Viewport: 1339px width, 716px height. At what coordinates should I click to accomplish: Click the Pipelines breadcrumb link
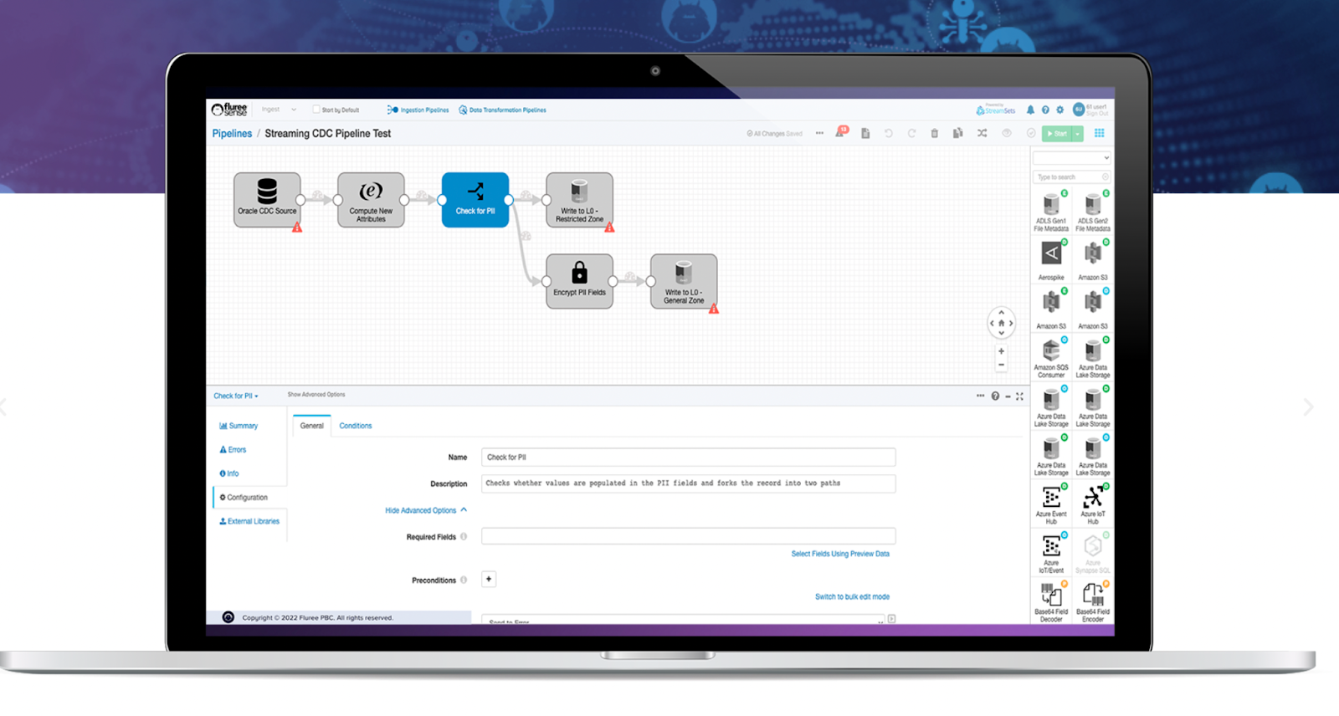(232, 134)
